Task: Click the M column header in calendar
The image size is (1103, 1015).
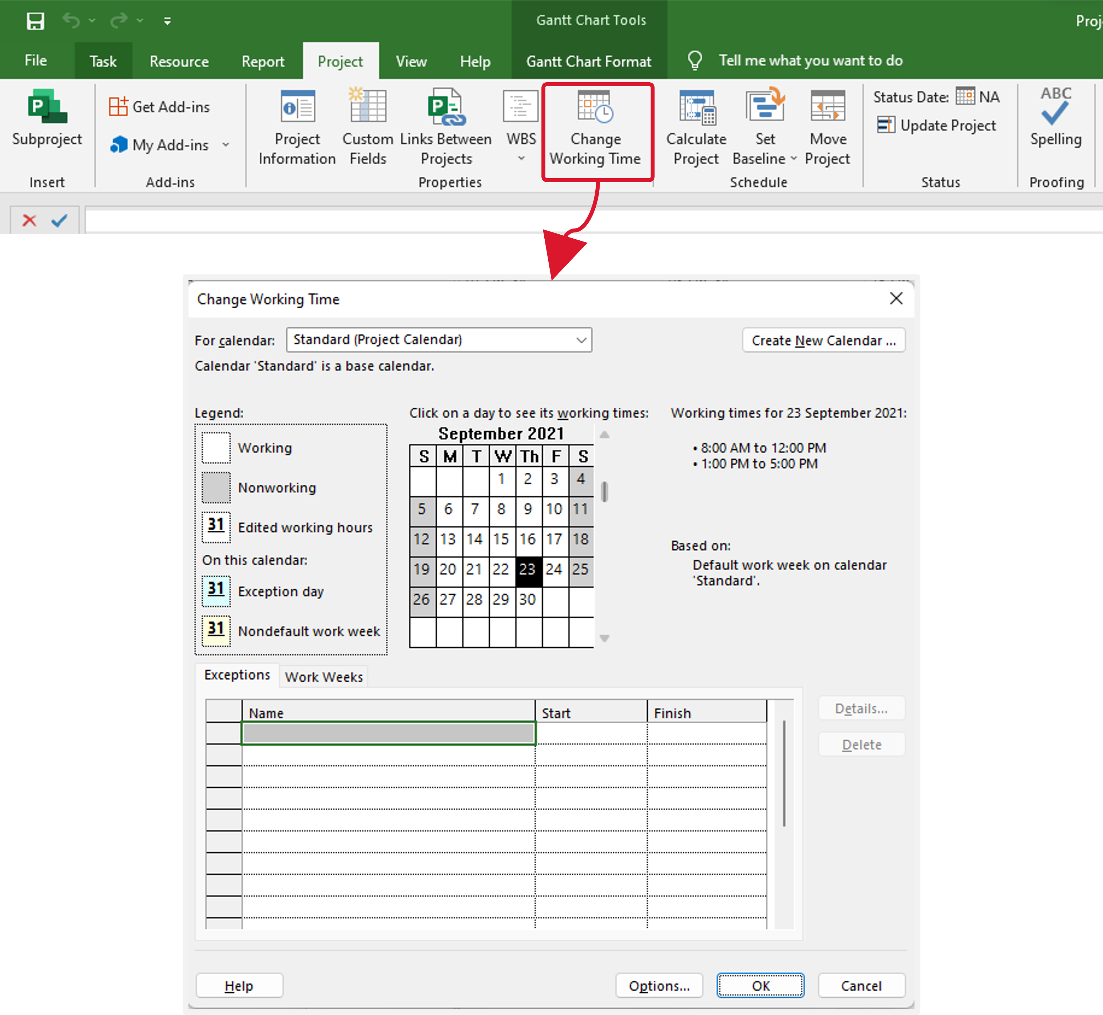Action: [450, 456]
